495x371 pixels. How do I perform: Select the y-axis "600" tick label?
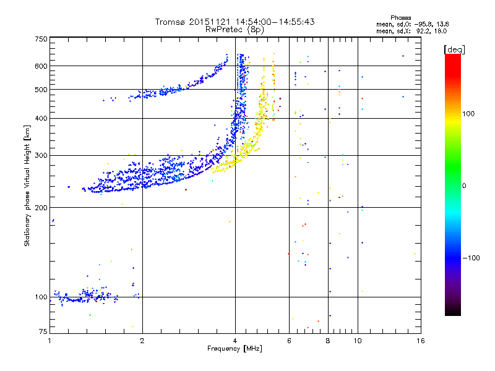[41, 66]
